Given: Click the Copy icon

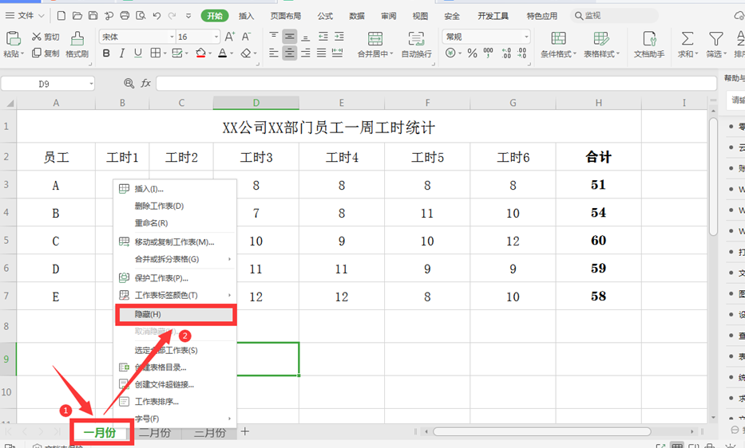Looking at the screenshot, I should point(37,53).
